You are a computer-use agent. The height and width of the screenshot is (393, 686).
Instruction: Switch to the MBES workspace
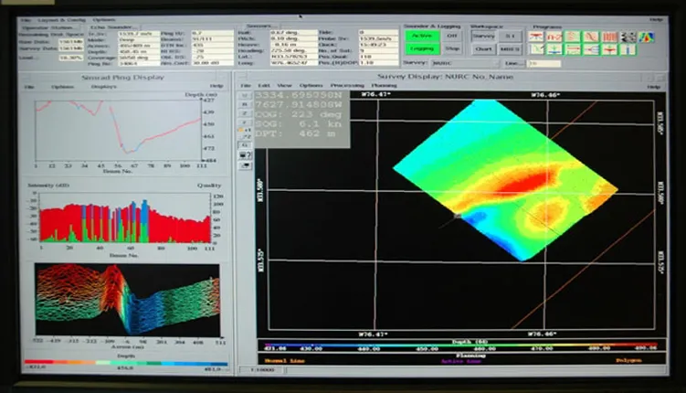(510, 49)
